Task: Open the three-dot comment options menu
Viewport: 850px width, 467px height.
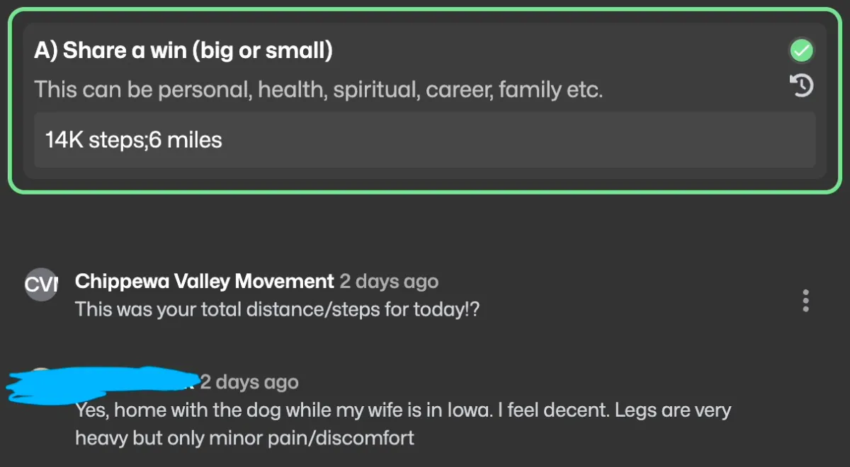Action: (x=805, y=301)
